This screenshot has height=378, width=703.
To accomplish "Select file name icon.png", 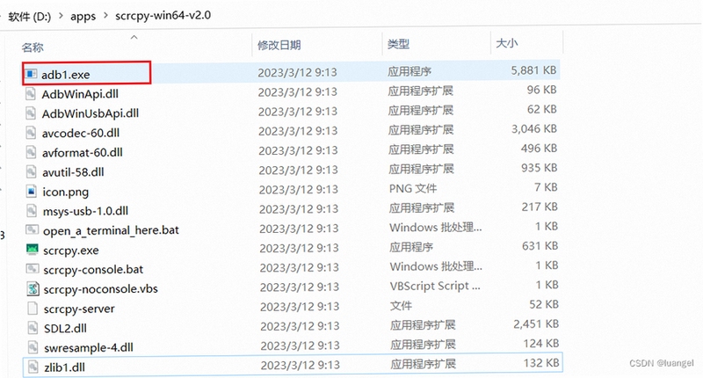I will coord(65,192).
